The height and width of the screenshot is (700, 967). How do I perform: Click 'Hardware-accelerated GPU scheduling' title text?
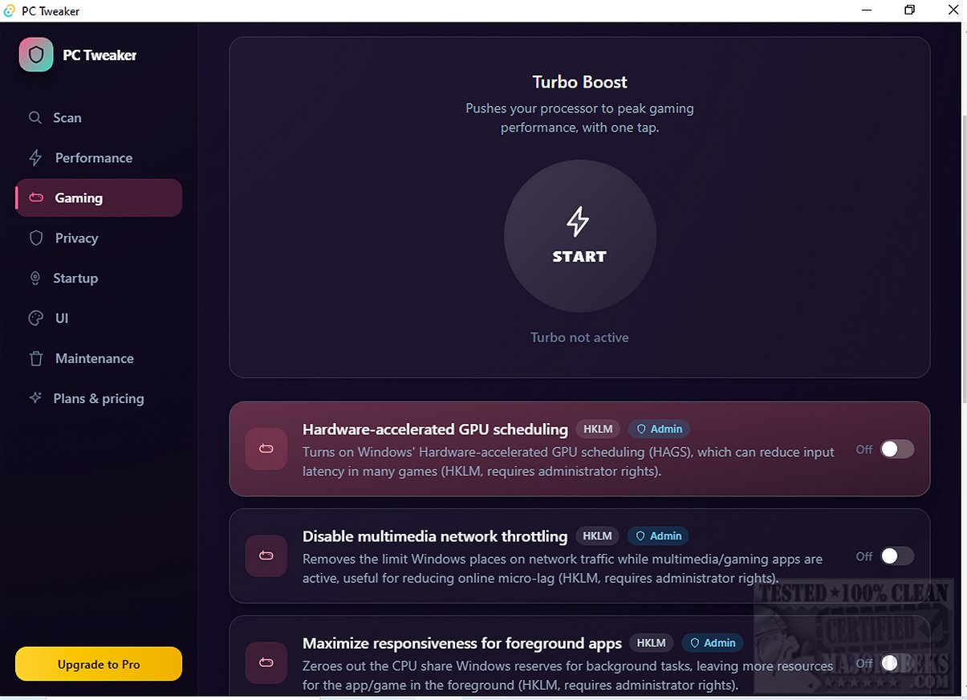click(x=435, y=429)
